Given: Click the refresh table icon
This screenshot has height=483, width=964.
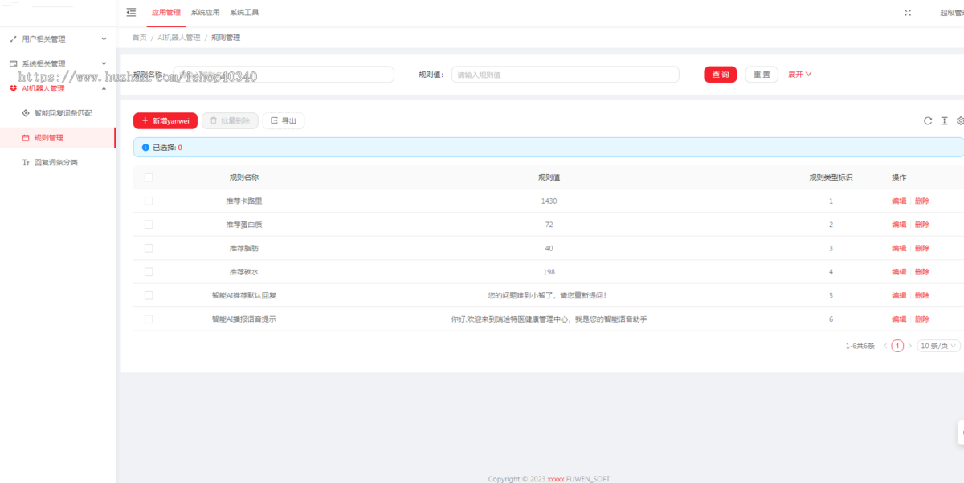Looking at the screenshot, I should tap(928, 121).
